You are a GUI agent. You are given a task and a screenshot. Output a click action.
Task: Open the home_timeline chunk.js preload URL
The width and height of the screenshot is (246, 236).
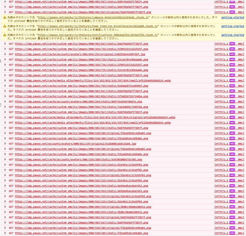pyautogui.click(x=98, y=26)
